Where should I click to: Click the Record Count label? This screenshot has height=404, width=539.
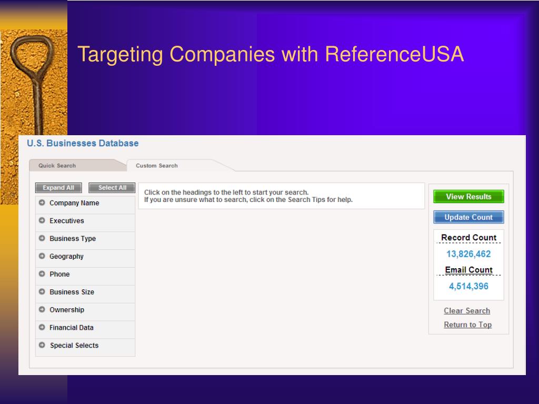468,237
